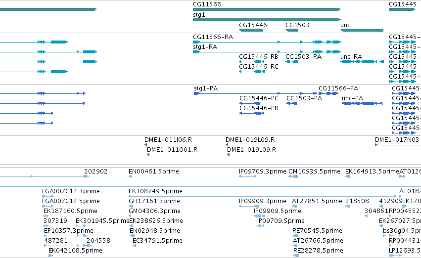Select the stg1 gene feature
This screenshot has height=258, width=421.
(x=267, y=20)
